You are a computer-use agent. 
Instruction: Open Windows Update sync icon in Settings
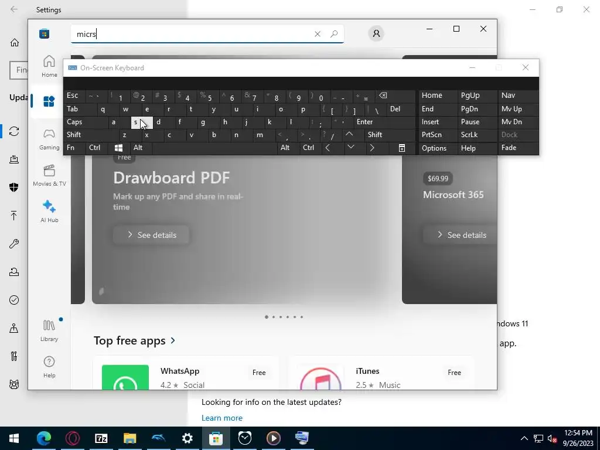point(14,131)
